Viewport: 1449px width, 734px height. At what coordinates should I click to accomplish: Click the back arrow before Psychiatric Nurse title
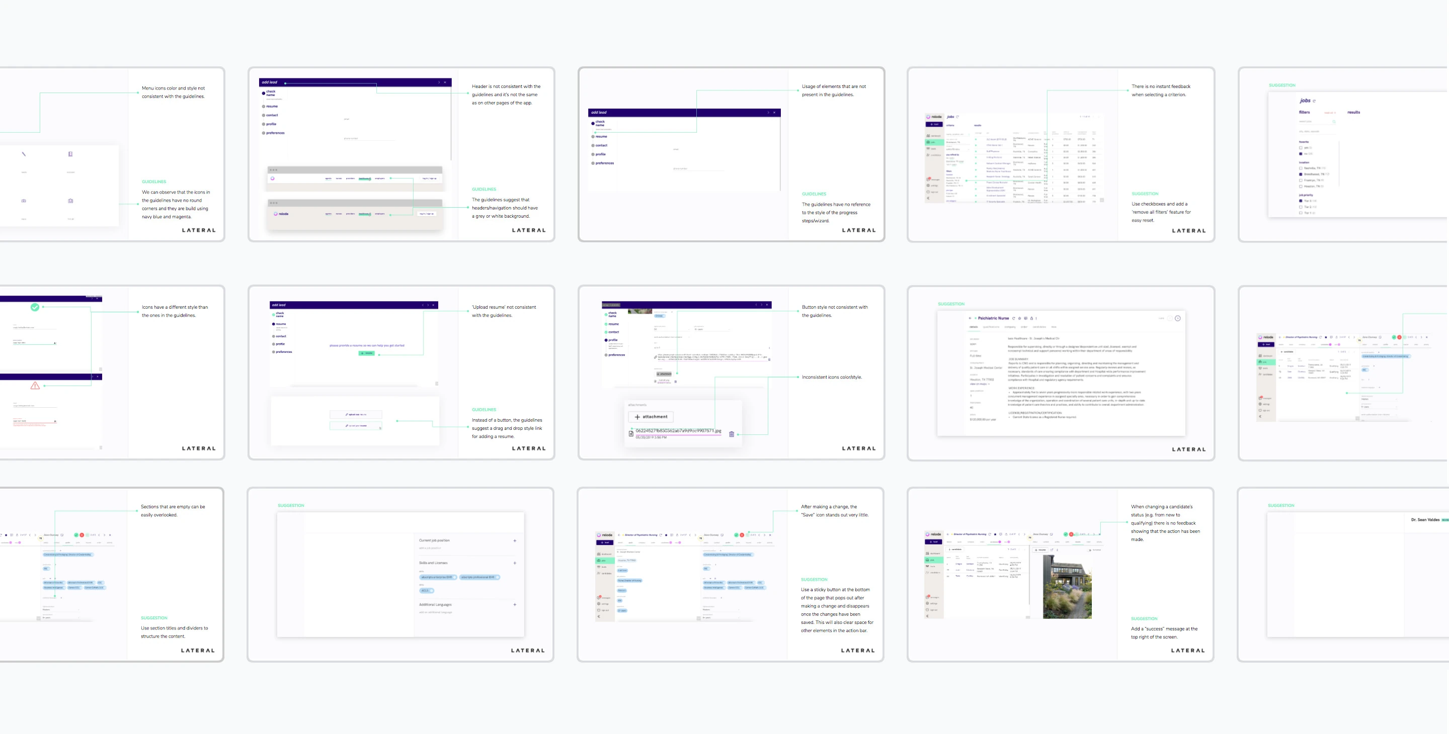pos(971,319)
